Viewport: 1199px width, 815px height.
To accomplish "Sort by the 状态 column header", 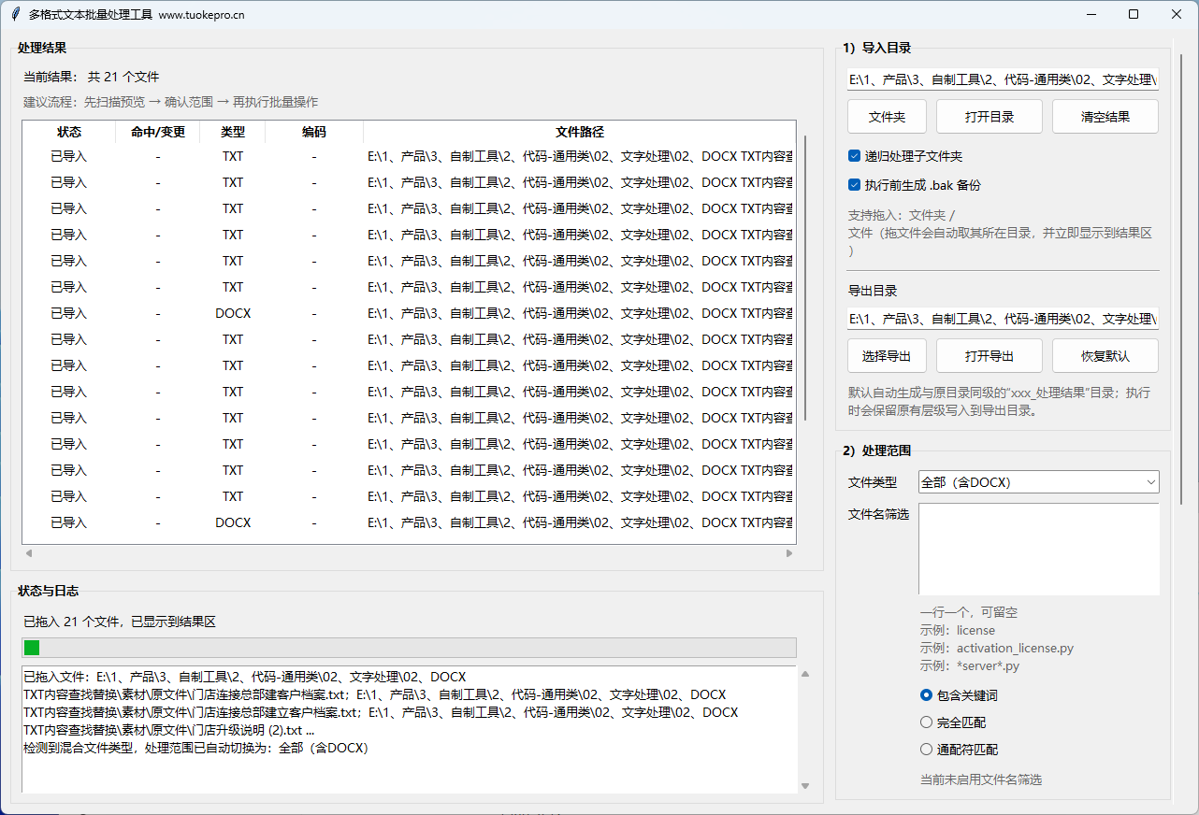I will point(69,132).
